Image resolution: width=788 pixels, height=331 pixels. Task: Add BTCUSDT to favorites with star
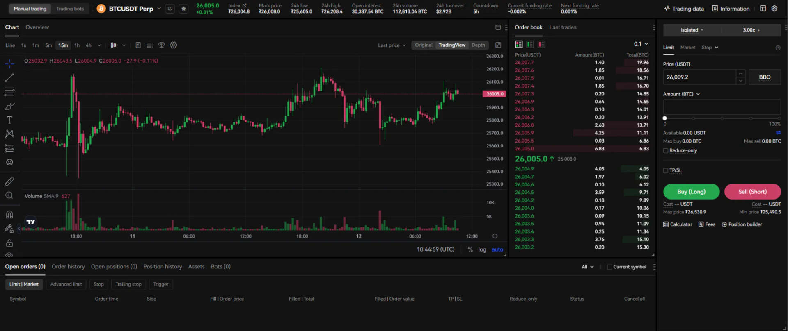click(183, 9)
